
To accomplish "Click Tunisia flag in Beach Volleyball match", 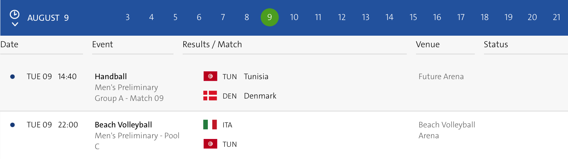I will tap(210, 144).
